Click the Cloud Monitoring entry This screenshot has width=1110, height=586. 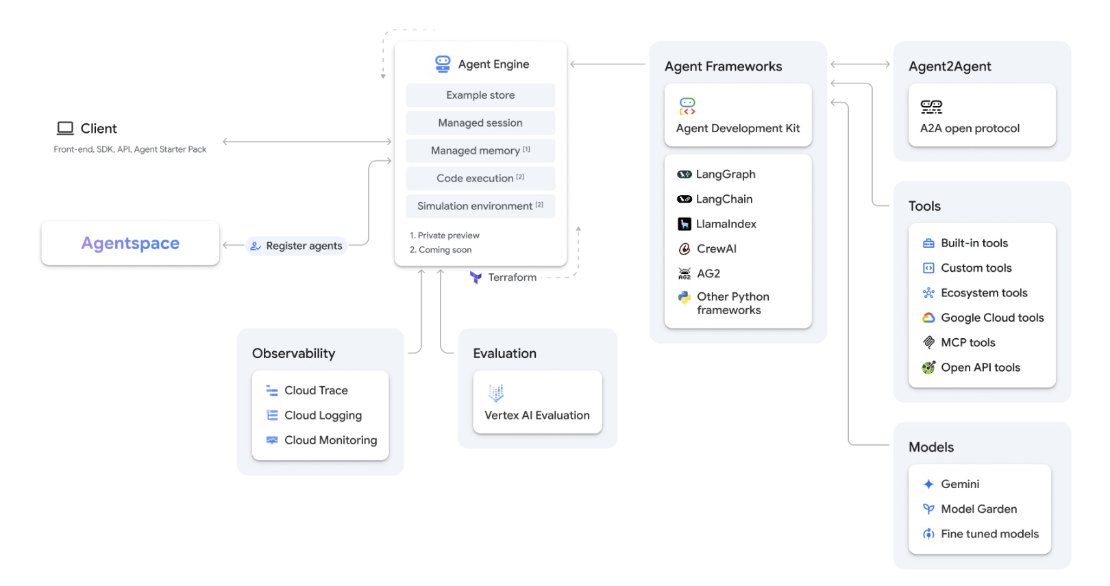(x=321, y=440)
